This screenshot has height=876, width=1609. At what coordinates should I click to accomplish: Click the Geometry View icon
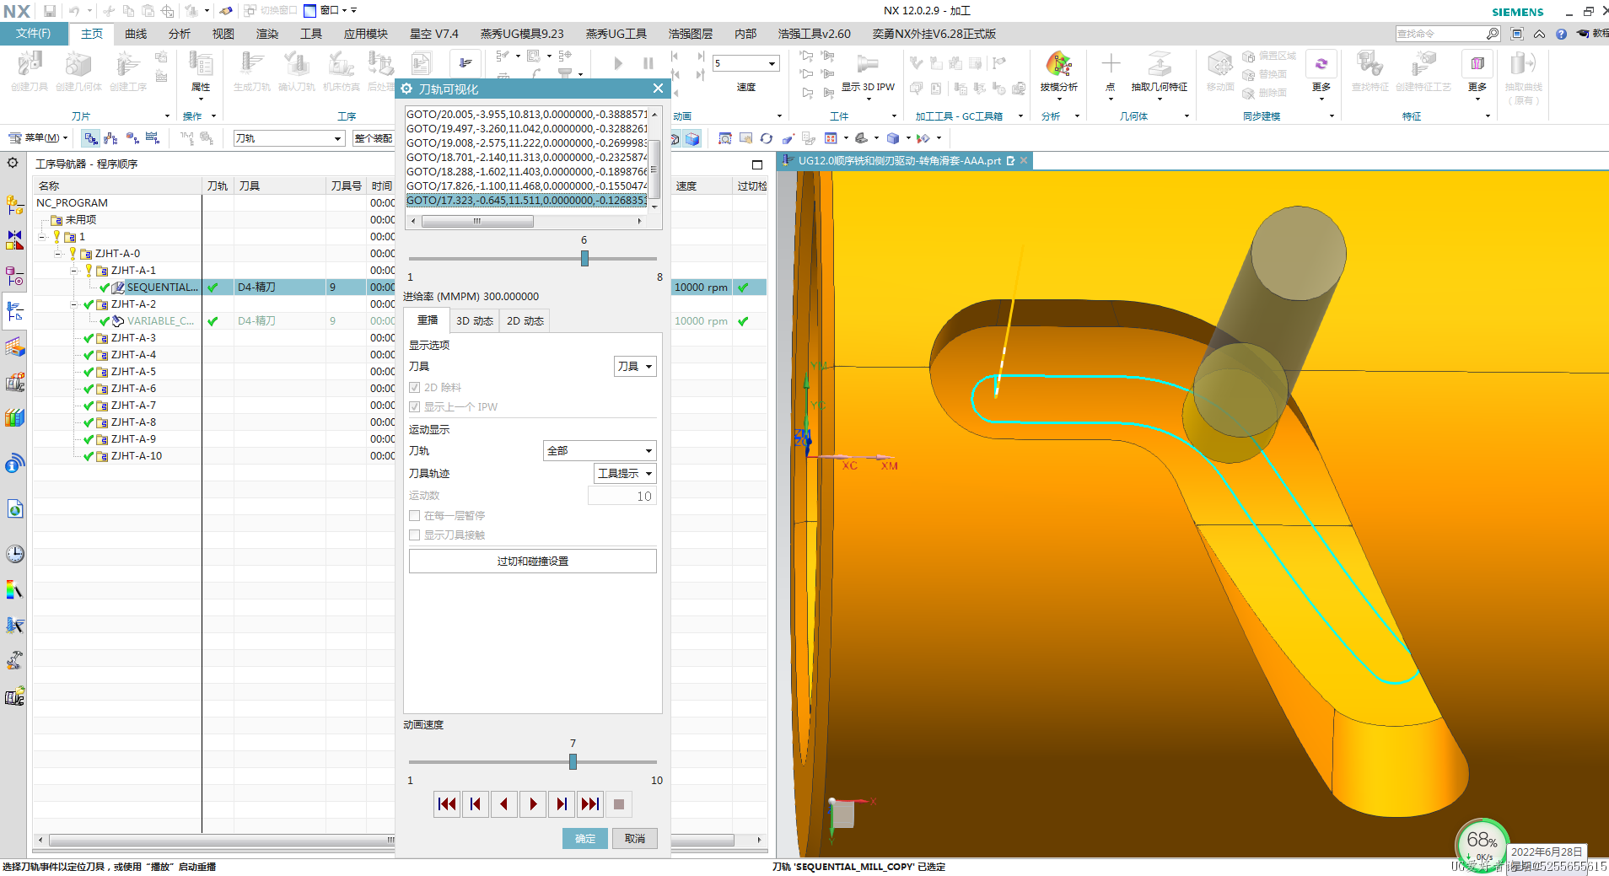coord(132,138)
